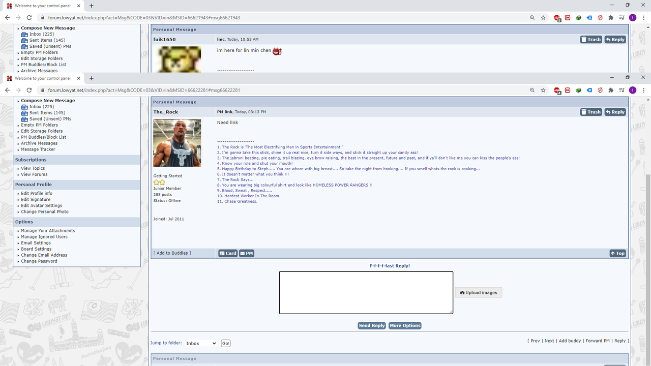Open Edit Signature
Viewport: 651px width, 366px height.
pyautogui.click(x=36, y=200)
